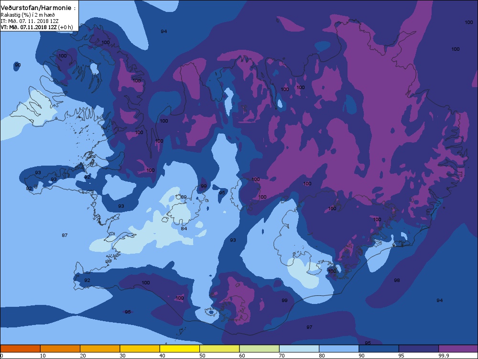Click the legend scale number 10
Image resolution: width=478 pixels, height=359 pixels.
pyautogui.click(x=43, y=356)
